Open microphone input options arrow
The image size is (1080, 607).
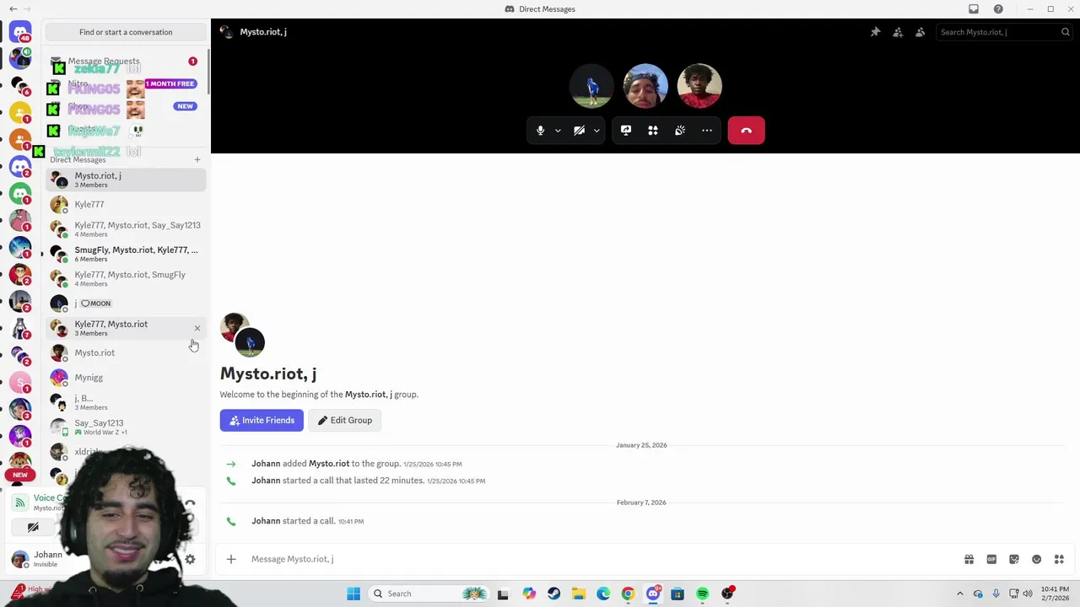pos(558,131)
